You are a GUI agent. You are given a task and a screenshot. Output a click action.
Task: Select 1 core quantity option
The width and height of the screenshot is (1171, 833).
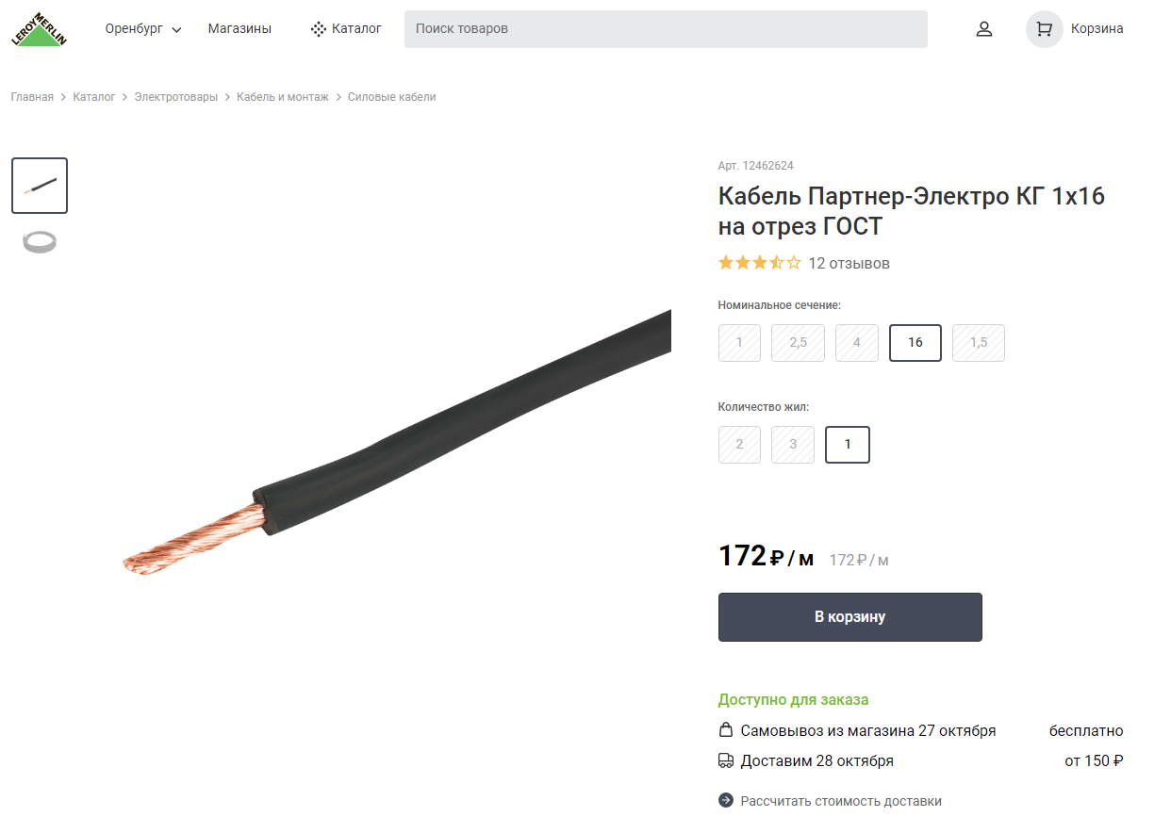tap(847, 445)
